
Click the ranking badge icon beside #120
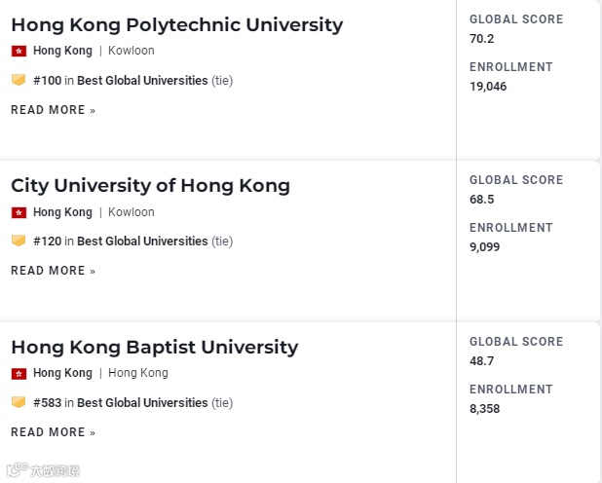[x=19, y=241]
